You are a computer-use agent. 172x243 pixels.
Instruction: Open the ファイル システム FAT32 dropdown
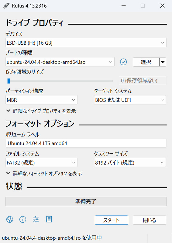41,163
